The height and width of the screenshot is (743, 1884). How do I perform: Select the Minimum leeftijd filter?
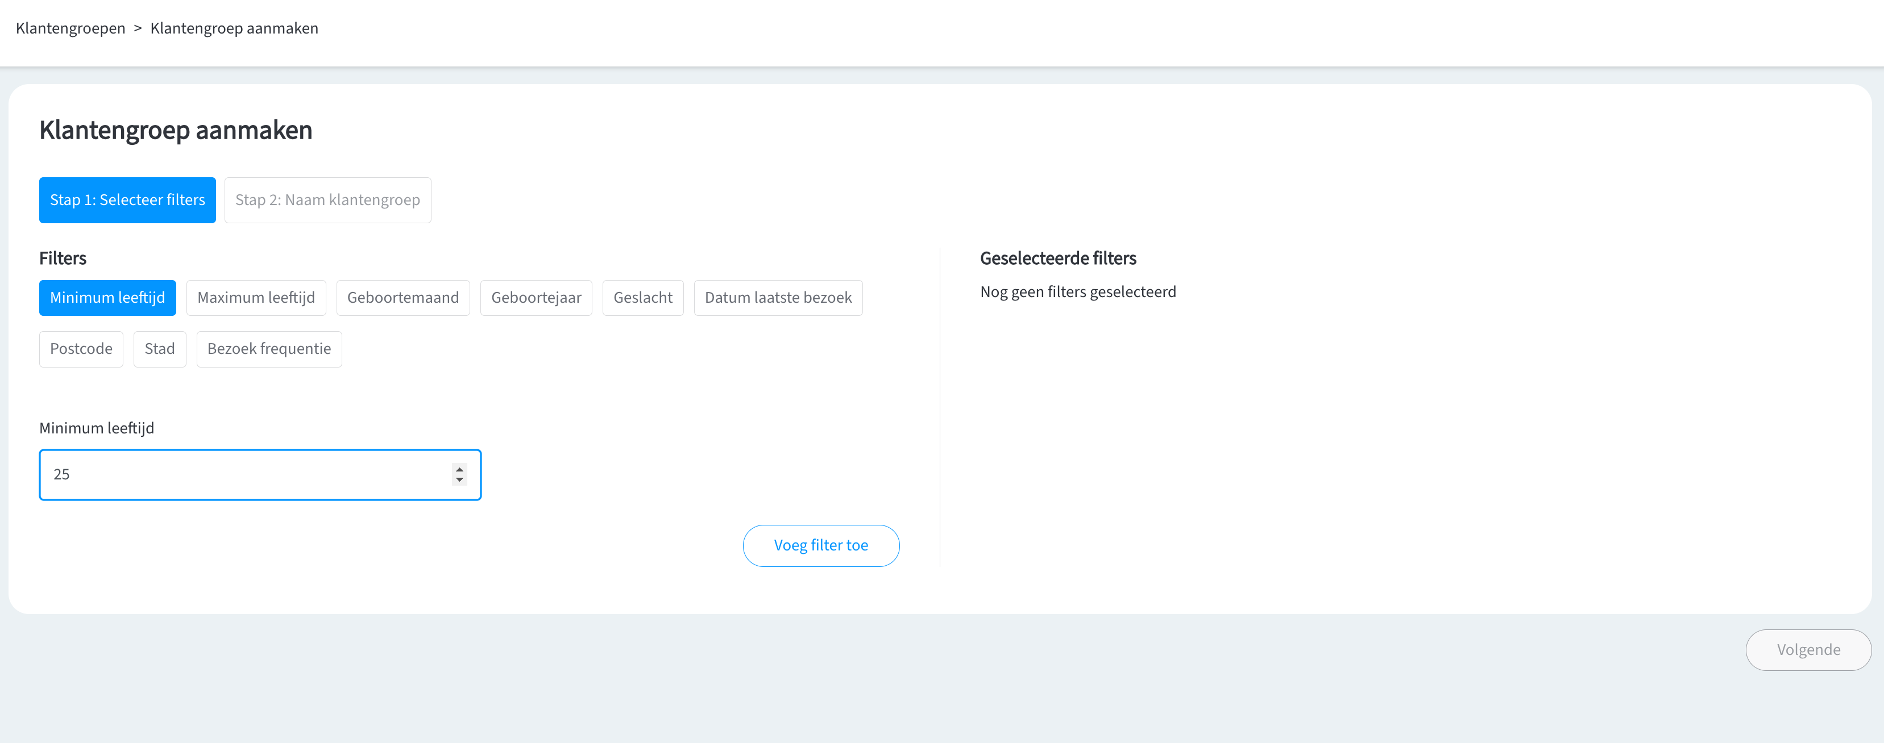107,298
